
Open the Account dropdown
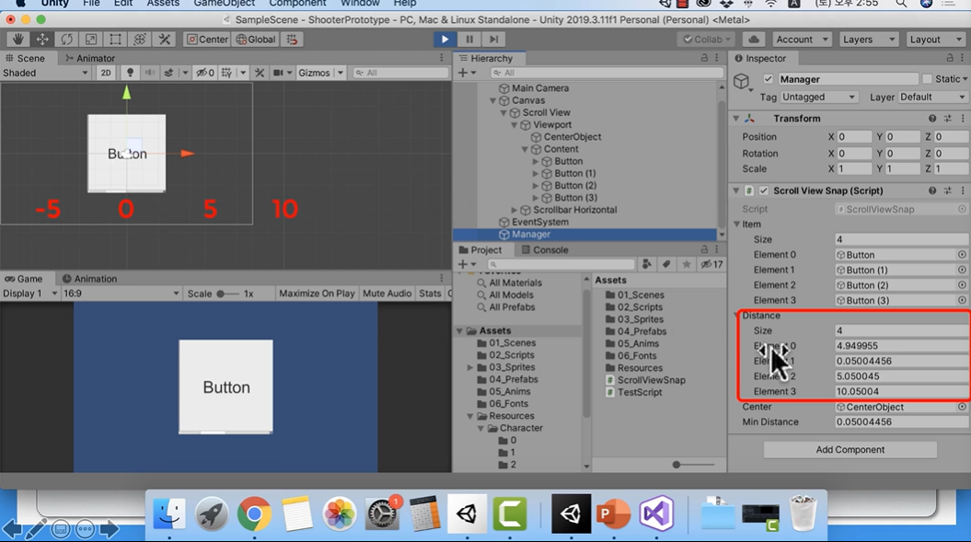pyautogui.click(x=802, y=39)
